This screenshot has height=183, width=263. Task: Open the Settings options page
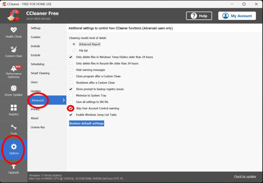tap(47, 28)
